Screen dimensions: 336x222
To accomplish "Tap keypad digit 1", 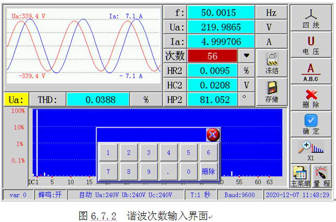I will click(x=108, y=152).
